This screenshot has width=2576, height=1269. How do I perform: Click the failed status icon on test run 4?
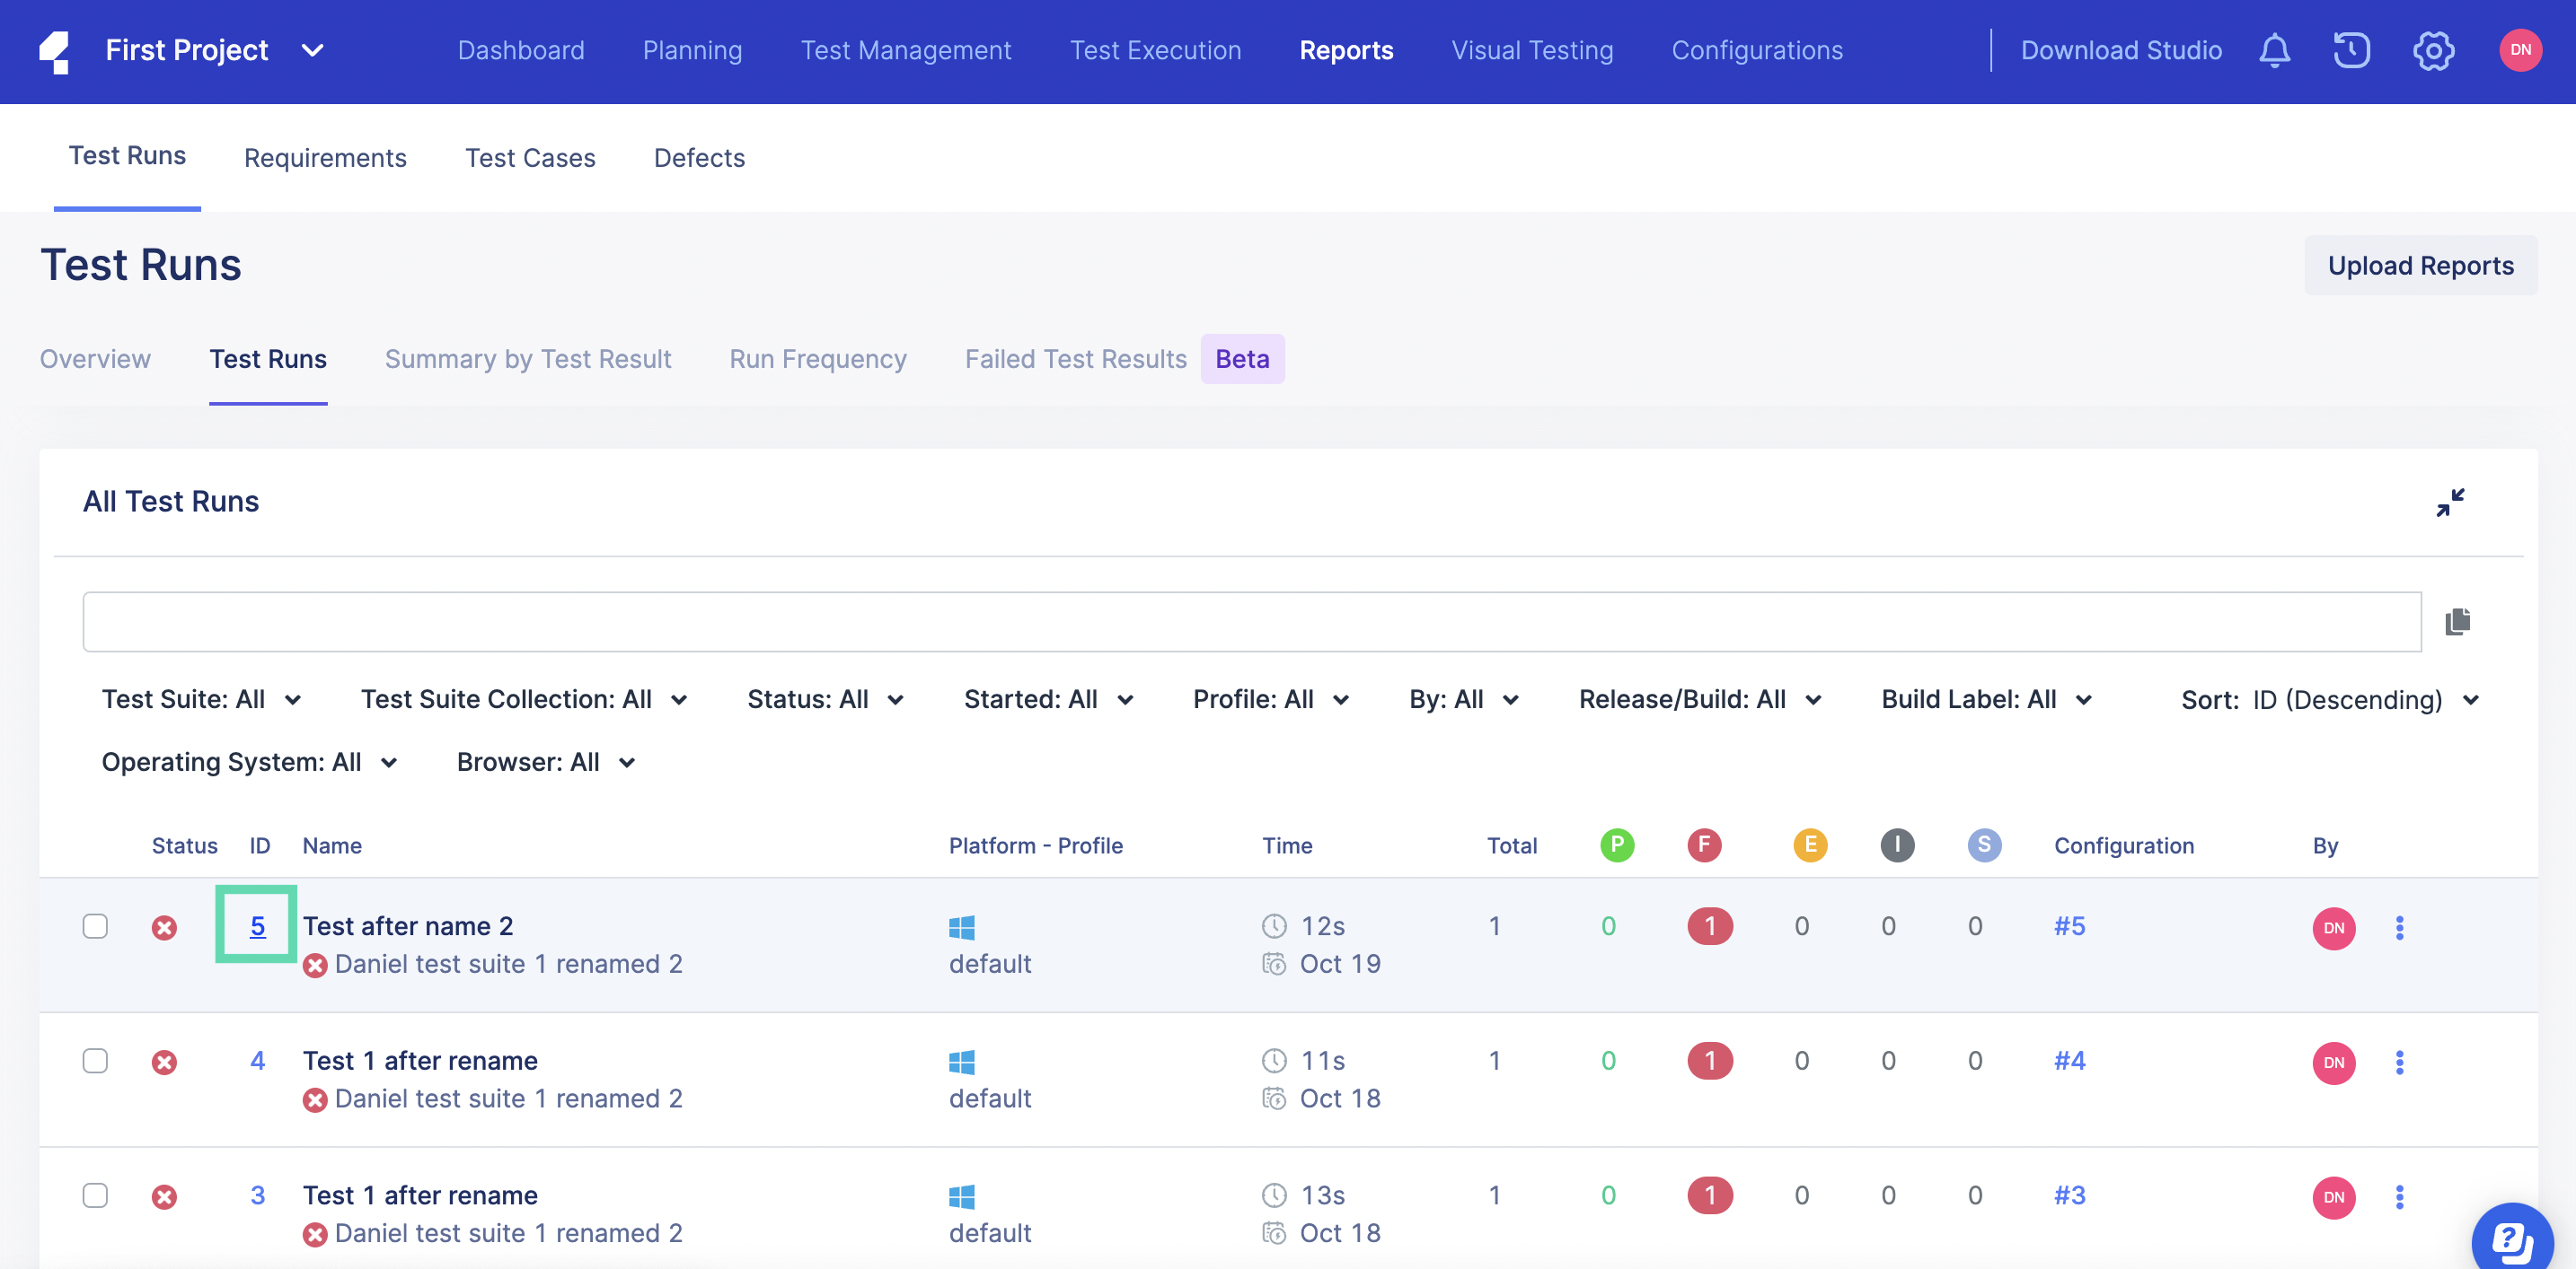click(x=163, y=1061)
